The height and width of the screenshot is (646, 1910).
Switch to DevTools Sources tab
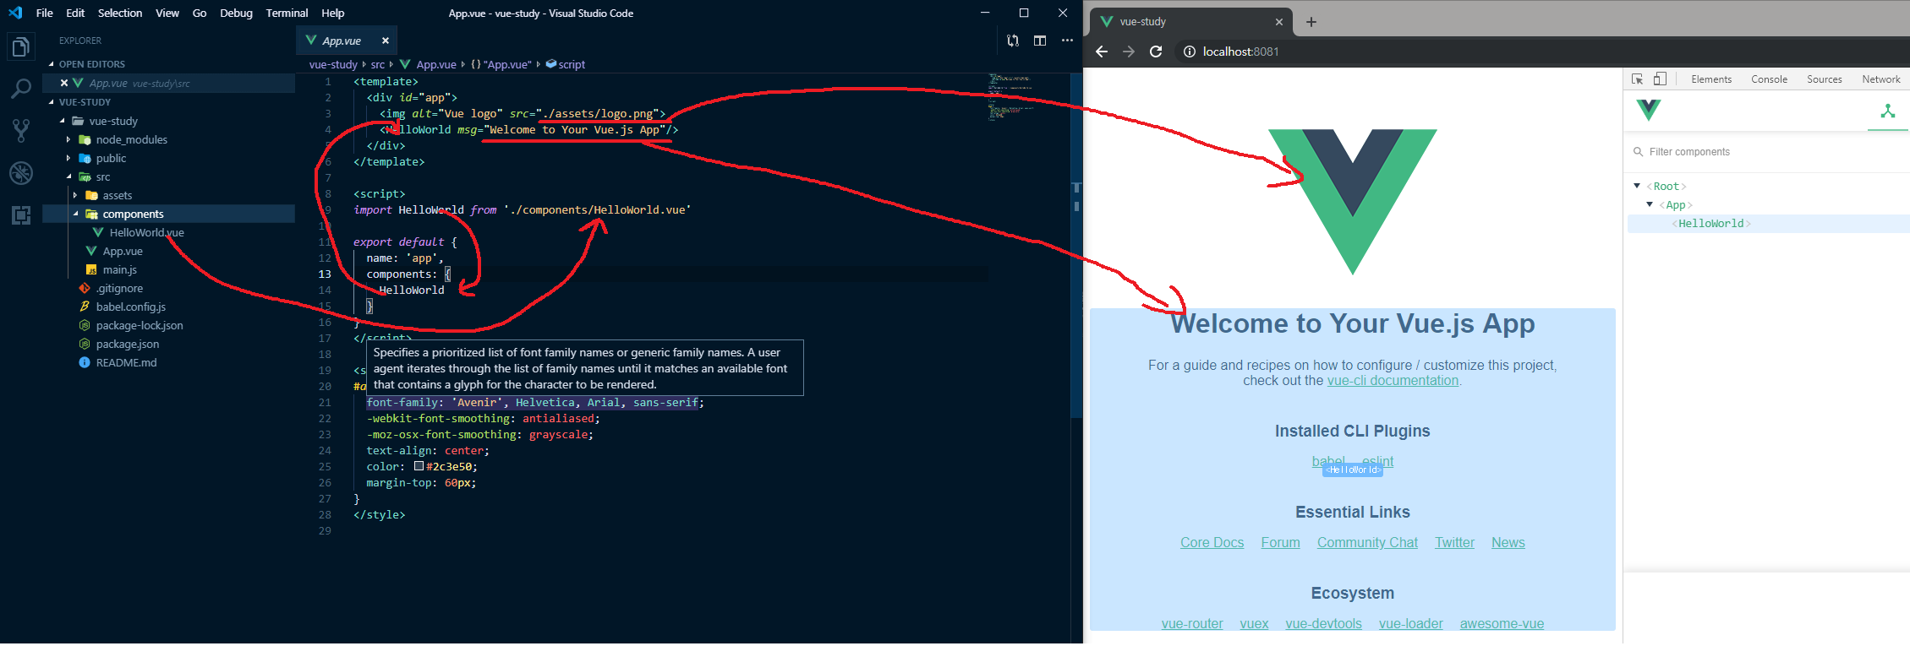point(1825,79)
